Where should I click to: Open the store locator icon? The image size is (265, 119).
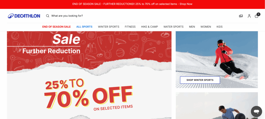pyautogui.click(x=241, y=16)
